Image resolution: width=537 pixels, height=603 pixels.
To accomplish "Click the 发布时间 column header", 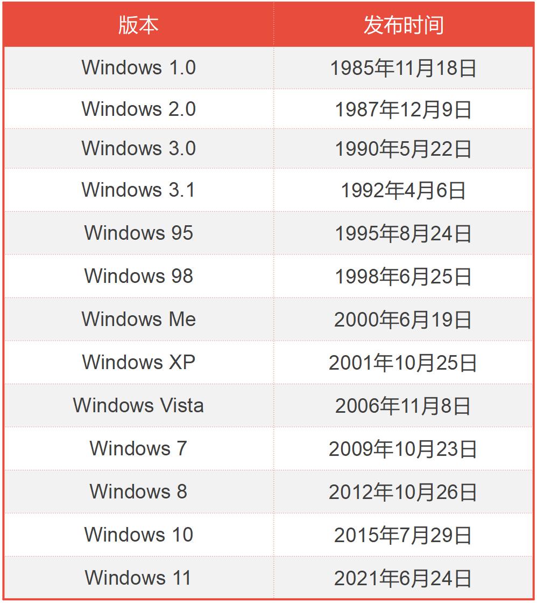I will coord(404,25).
